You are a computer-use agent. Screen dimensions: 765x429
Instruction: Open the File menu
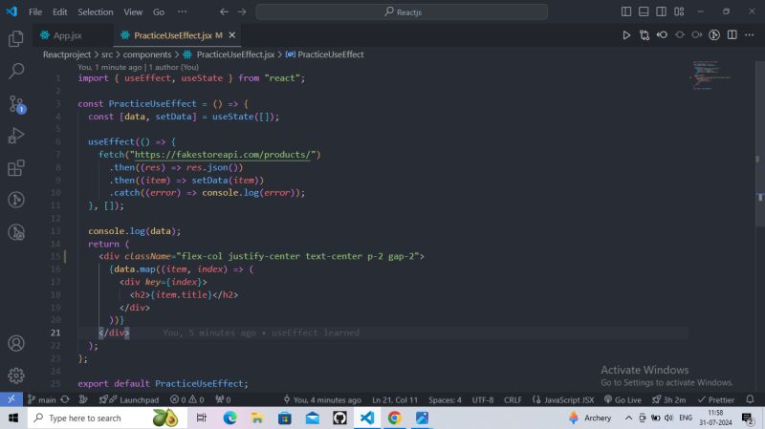tap(35, 11)
